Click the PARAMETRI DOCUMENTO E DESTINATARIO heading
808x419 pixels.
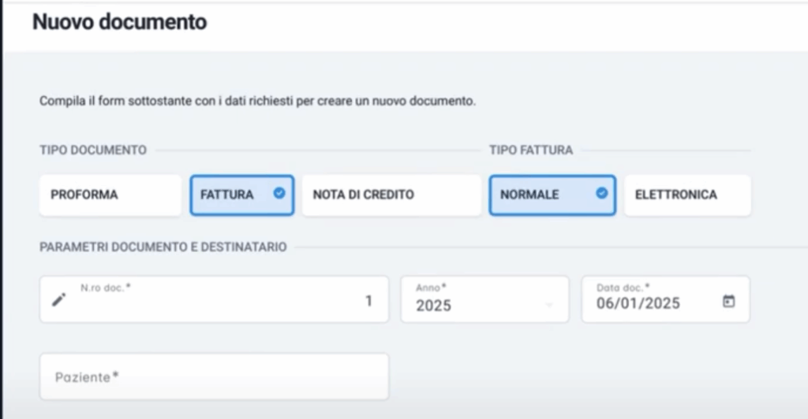point(163,247)
